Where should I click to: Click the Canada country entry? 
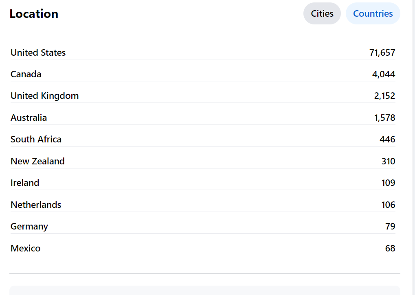tap(26, 74)
